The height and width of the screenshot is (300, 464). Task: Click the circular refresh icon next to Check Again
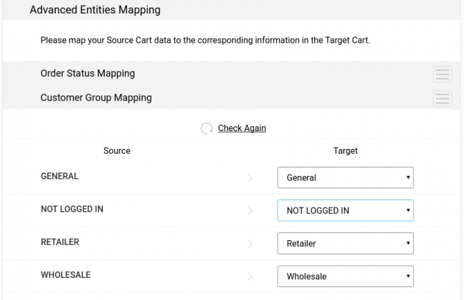[x=206, y=128]
